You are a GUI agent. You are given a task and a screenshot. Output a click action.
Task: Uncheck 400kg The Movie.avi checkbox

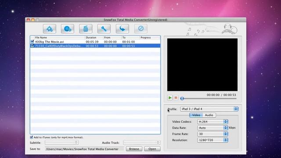click(32, 42)
